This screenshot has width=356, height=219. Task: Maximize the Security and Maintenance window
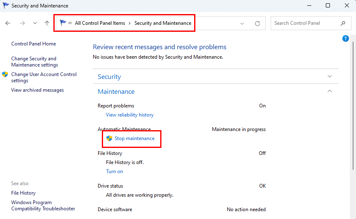(328, 5)
